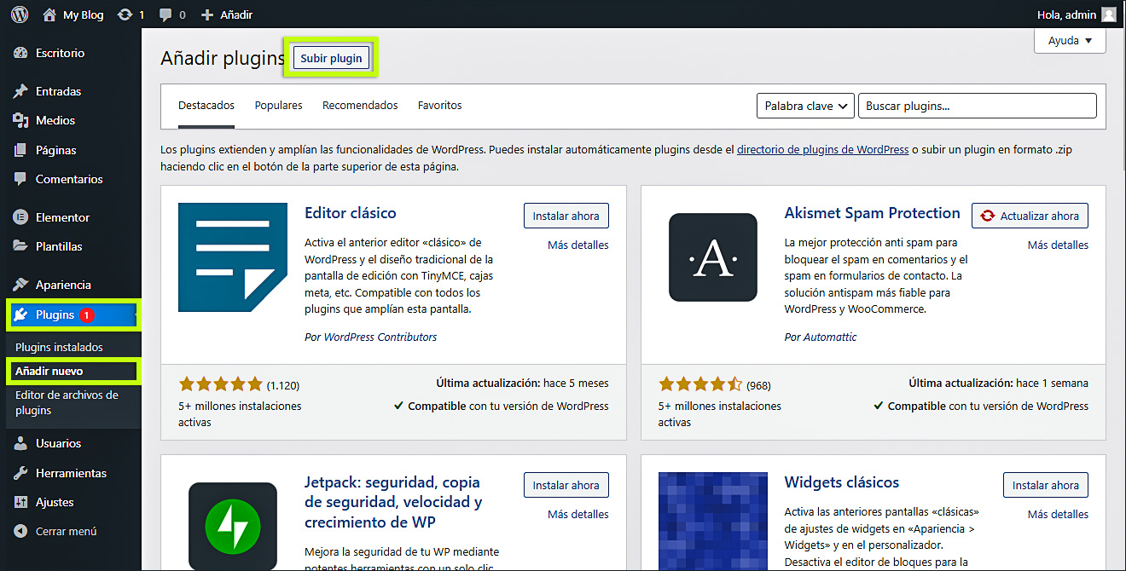Click the updates refresh icon in admin bar

pyautogui.click(x=125, y=14)
